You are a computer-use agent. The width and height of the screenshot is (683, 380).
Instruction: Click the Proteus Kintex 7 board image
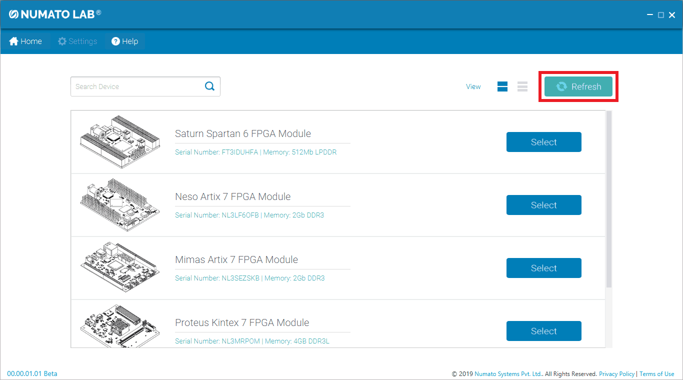pos(120,326)
